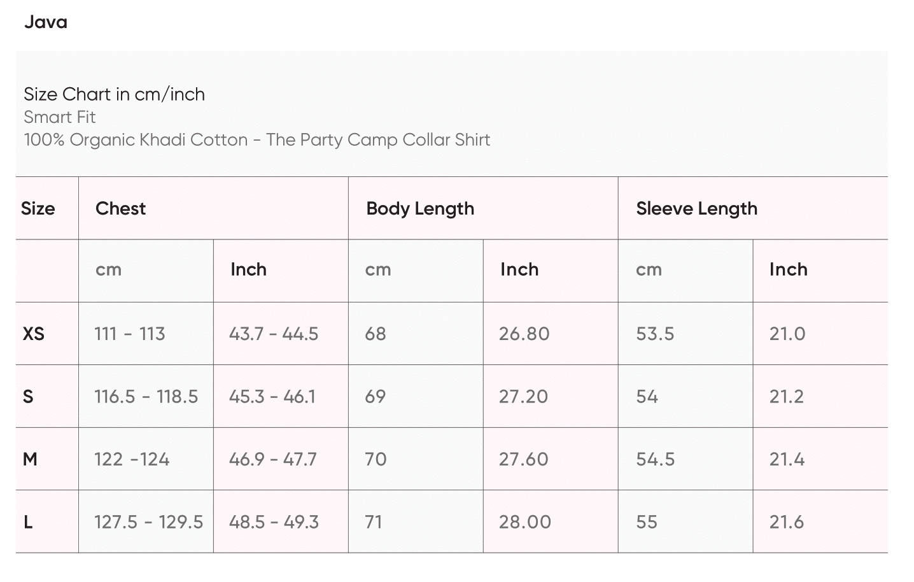Click the Size Chart in cm/inch title
Screen dimensions: 914x582
[x=115, y=94]
